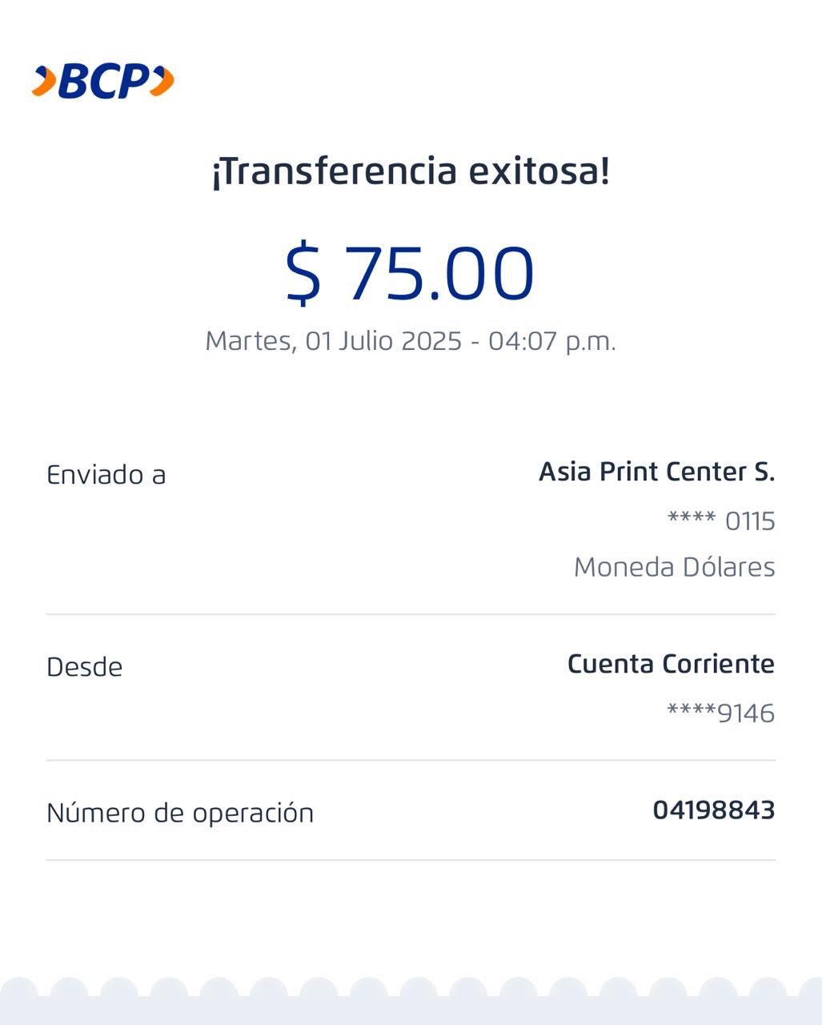Select the $ 75.00 transfer amount

tap(410, 273)
